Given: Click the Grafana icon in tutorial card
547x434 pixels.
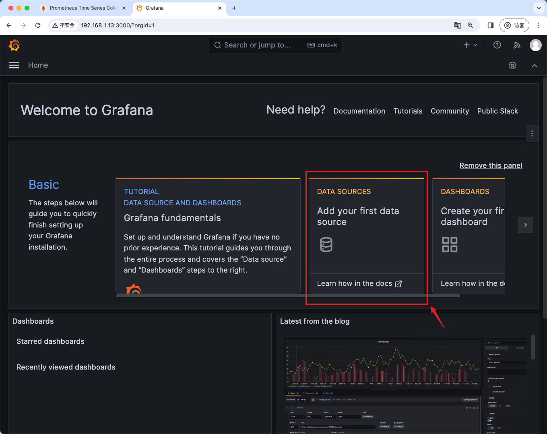Looking at the screenshot, I should point(134,289).
